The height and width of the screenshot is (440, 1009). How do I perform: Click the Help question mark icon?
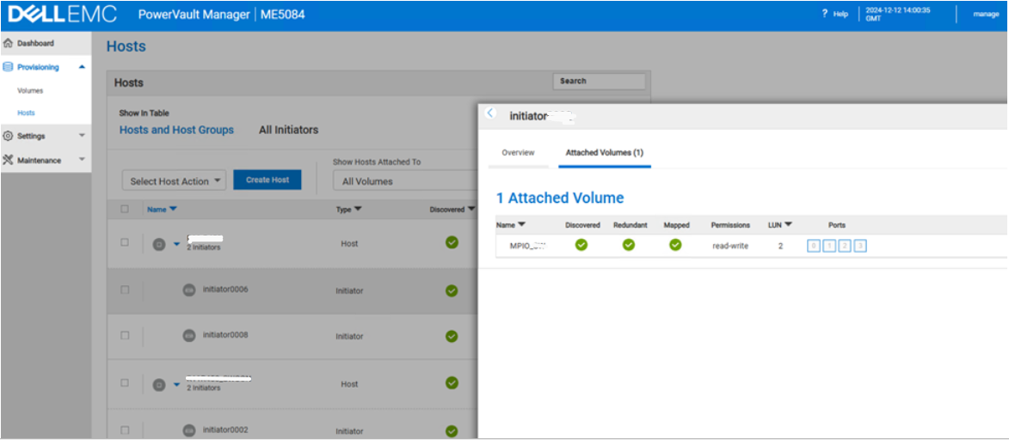pos(825,14)
